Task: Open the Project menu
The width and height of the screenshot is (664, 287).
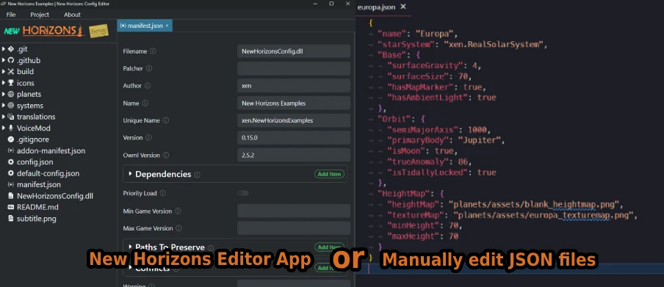Action: coord(40,15)
